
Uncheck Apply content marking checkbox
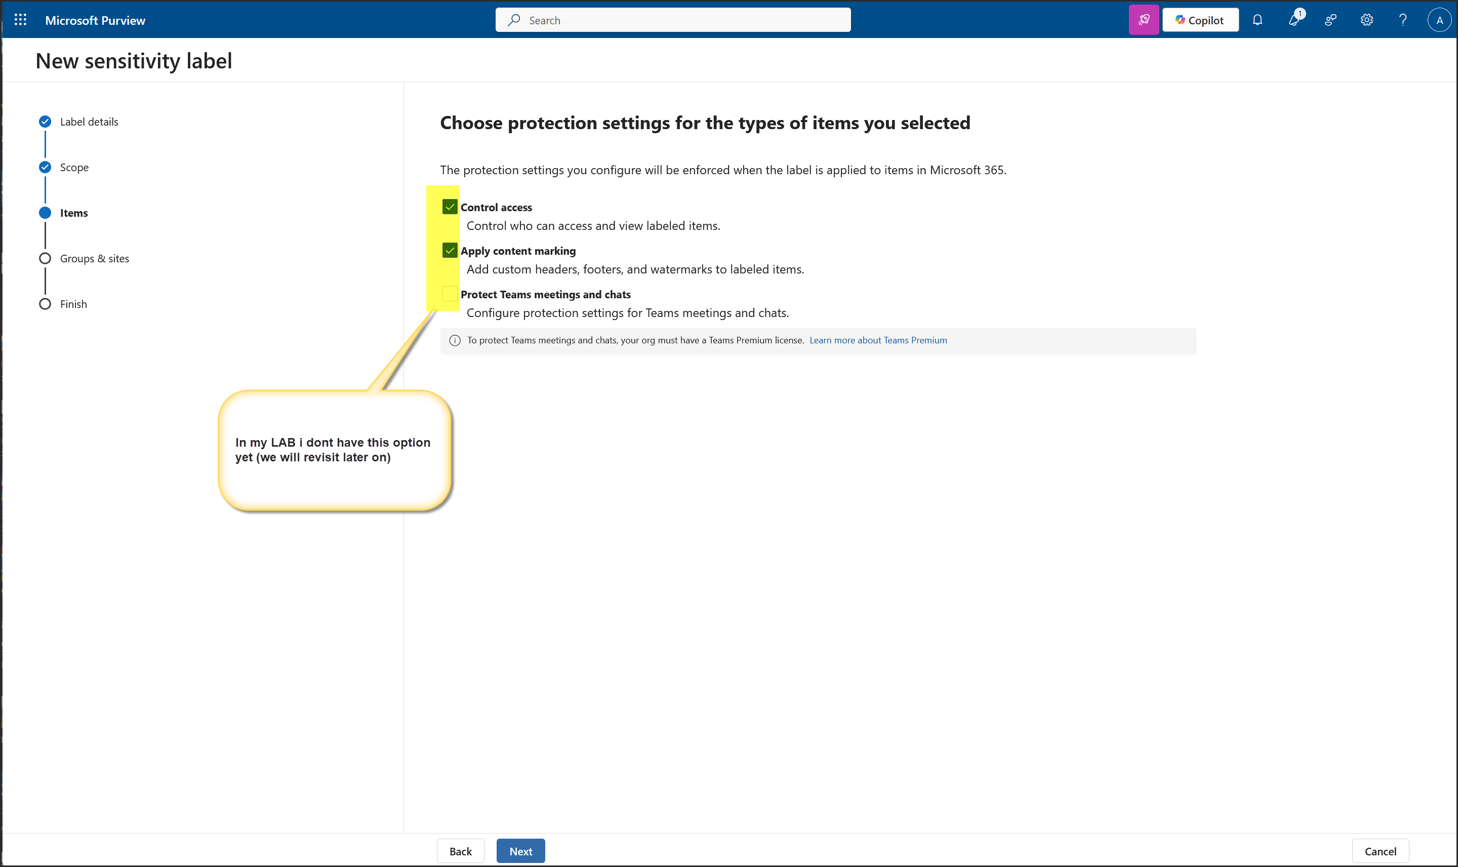[450, 251]
